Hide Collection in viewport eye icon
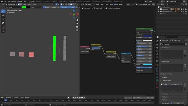This screenshot has width=188, height=106. (x=184, y=9)
